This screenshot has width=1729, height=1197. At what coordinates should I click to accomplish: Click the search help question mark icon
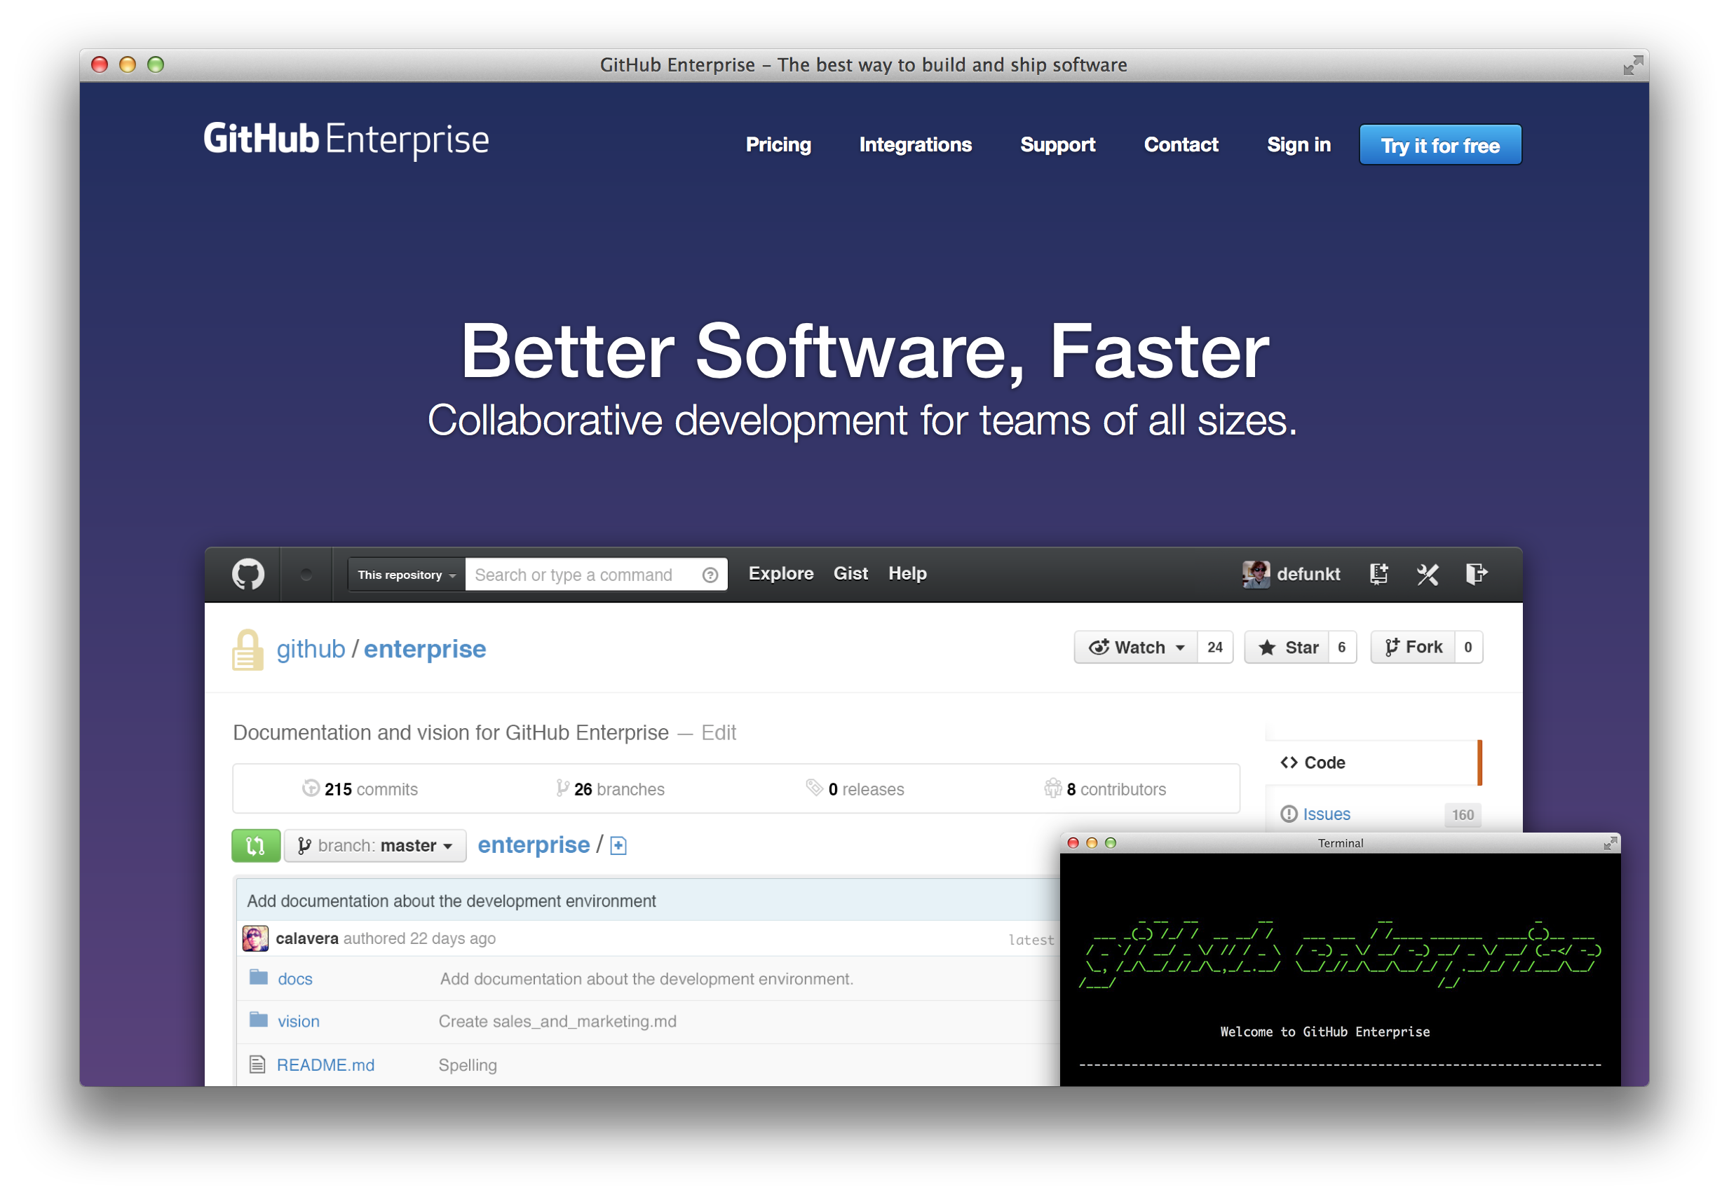coord(710,575)
